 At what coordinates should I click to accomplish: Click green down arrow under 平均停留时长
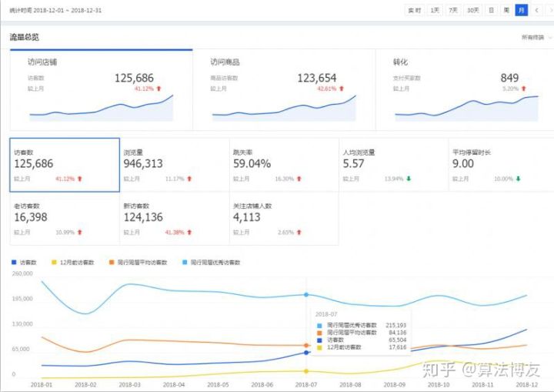[x=518, y=179]
